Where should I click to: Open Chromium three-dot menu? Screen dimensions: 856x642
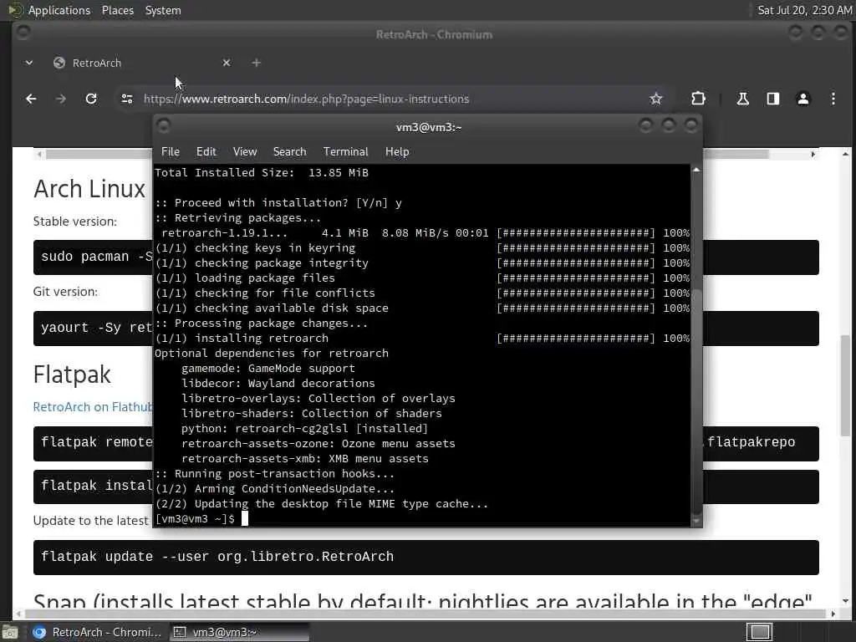pos(833,99)
